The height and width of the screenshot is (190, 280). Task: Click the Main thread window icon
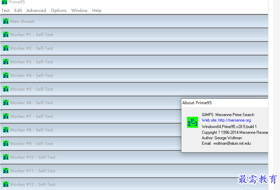(x=6, y=21)
